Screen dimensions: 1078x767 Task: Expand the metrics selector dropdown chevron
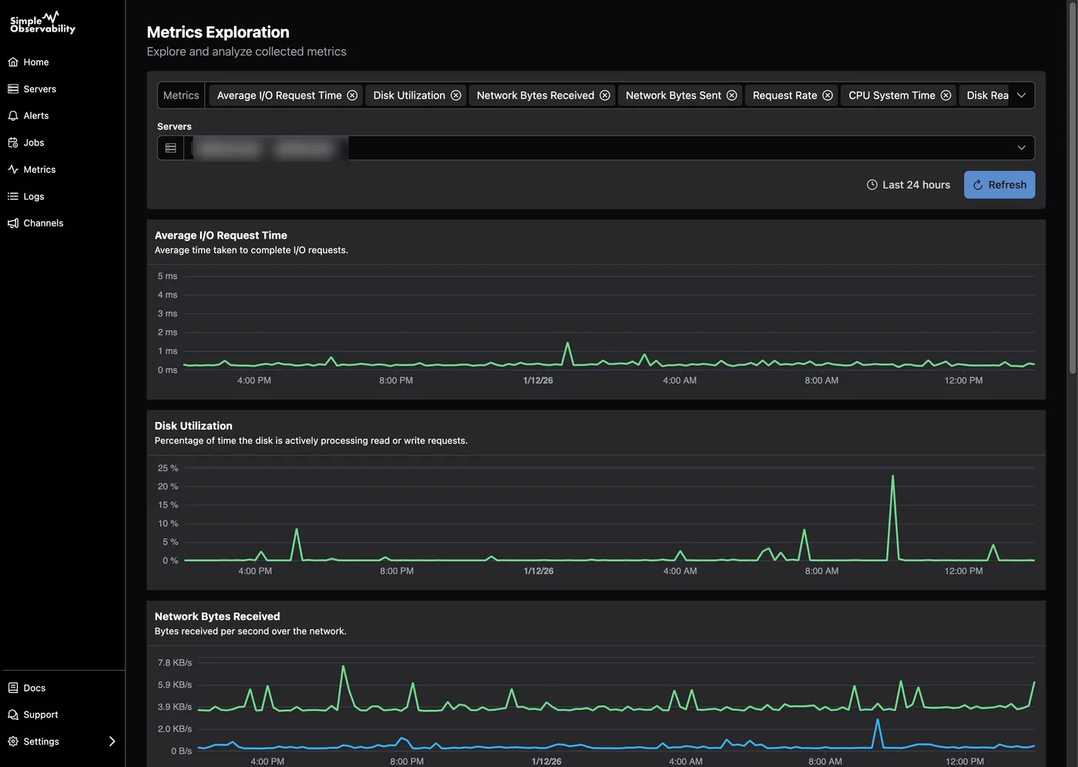[1022, 95]
